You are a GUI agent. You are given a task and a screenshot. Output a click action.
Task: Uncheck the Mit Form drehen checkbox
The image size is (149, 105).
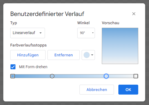13,67
